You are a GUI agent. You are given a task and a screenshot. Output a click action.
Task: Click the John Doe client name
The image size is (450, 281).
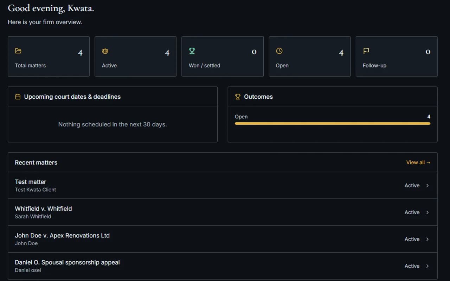tap(26, 243)
